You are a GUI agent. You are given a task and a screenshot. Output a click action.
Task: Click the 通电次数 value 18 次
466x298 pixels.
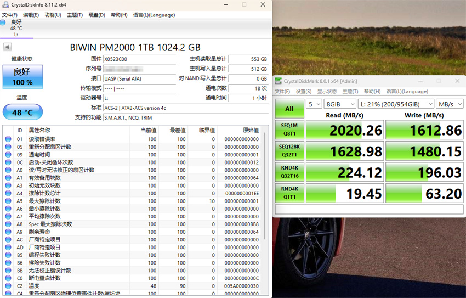click(248, 88)
